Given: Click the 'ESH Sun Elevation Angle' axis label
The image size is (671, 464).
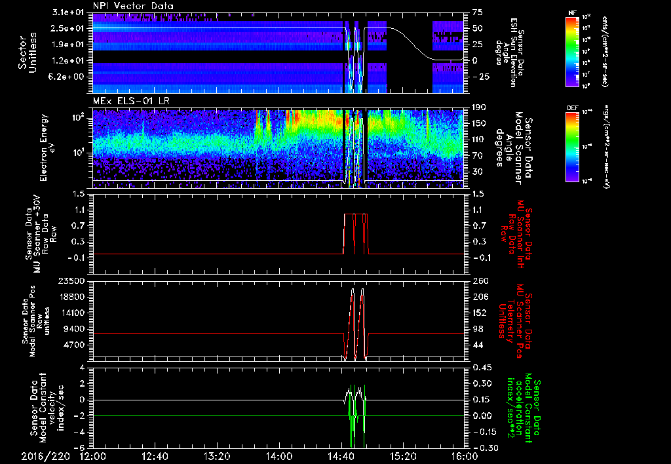Looking at the screenshot, I should (x=510, y=52).
